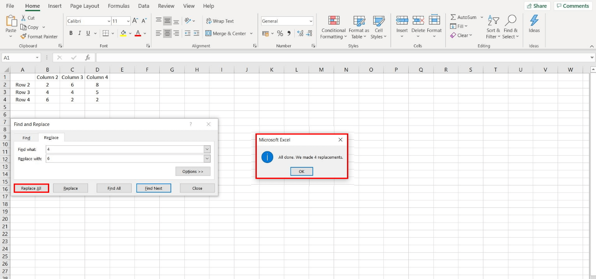Toggle italic formatting
This screenshot has height=279, width=596.
click(79, 33)
